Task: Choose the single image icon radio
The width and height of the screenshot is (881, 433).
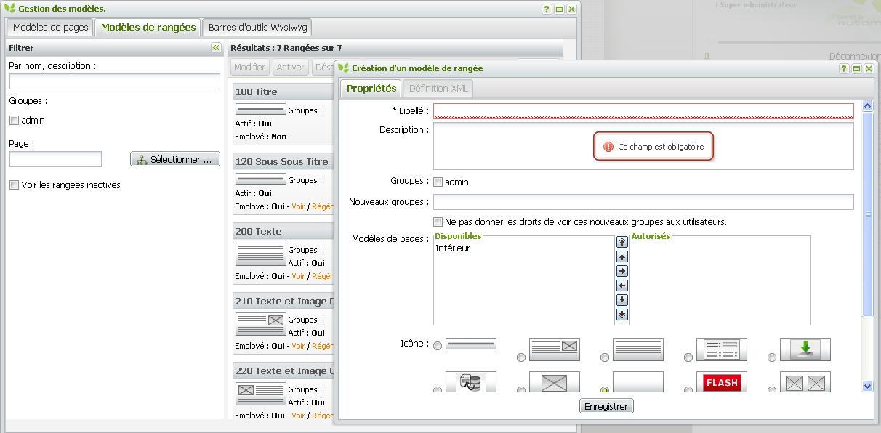Action: [x=521, y=390]
